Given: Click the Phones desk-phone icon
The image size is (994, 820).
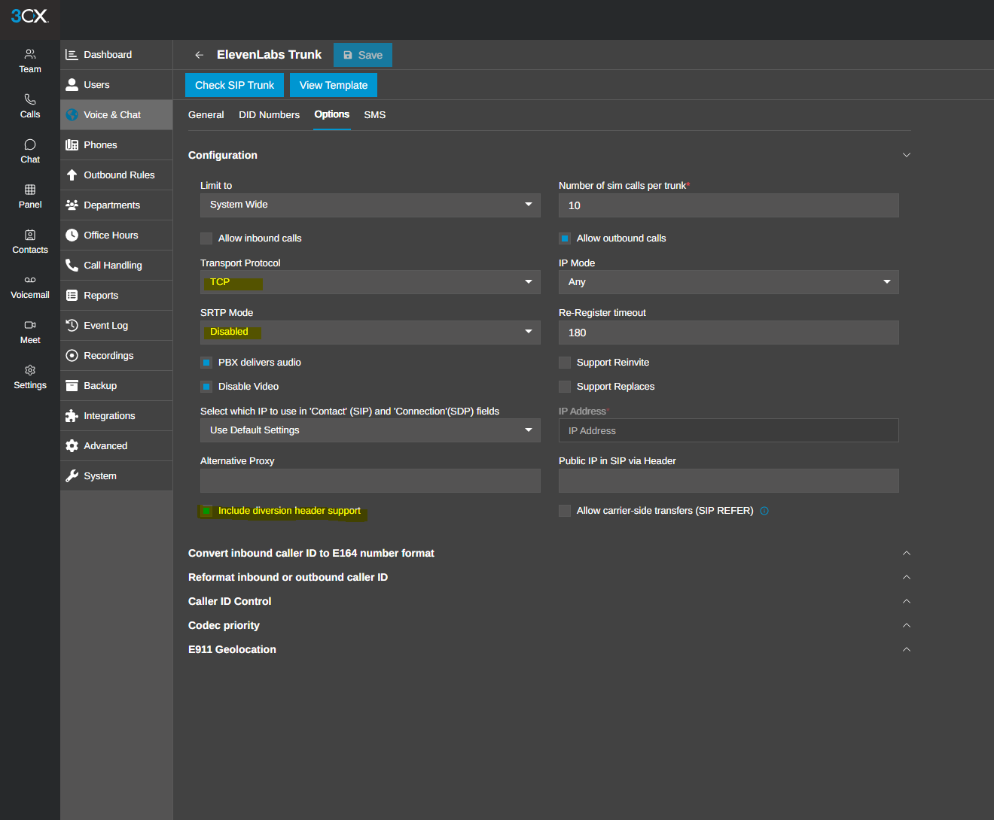Looking at the screenshot, I should pos(72,145).
